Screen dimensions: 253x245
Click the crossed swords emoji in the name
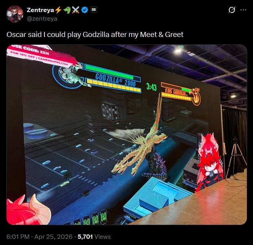coord(76,10)
